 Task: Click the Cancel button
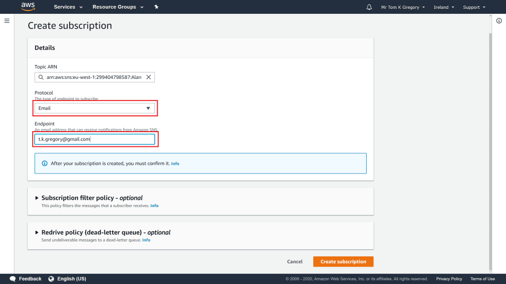coord(295,262)
